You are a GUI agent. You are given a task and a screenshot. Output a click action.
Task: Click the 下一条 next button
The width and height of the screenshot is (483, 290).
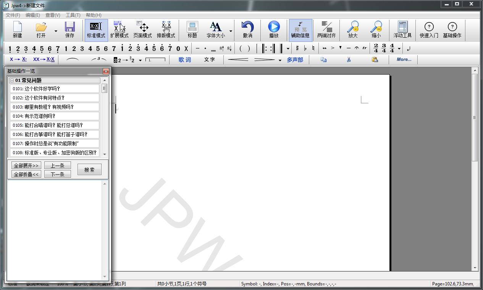click(58, 174)
